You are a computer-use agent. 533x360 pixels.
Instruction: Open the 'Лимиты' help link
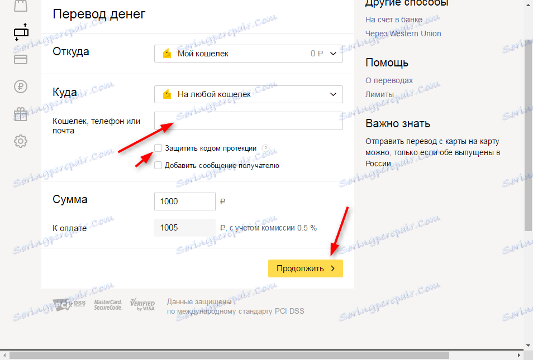pos(379,94)
